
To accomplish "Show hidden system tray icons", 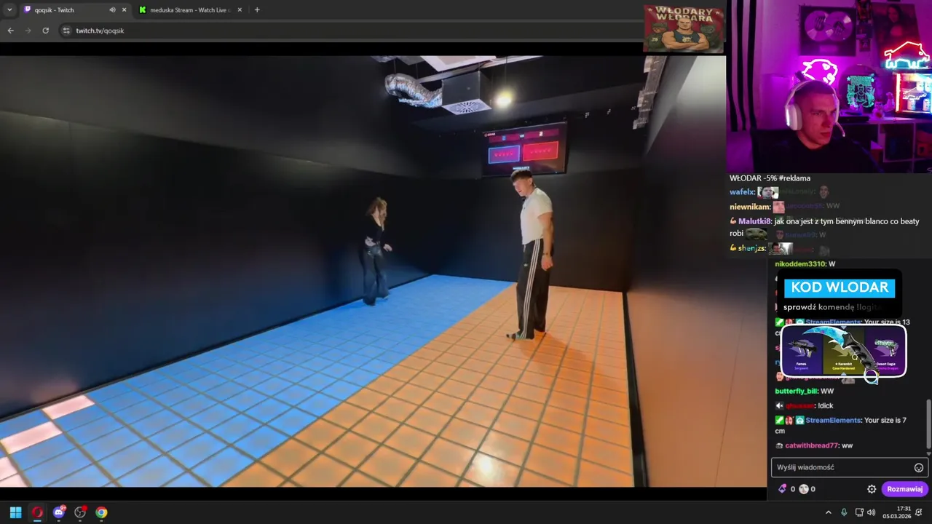I will pos(829,512).
